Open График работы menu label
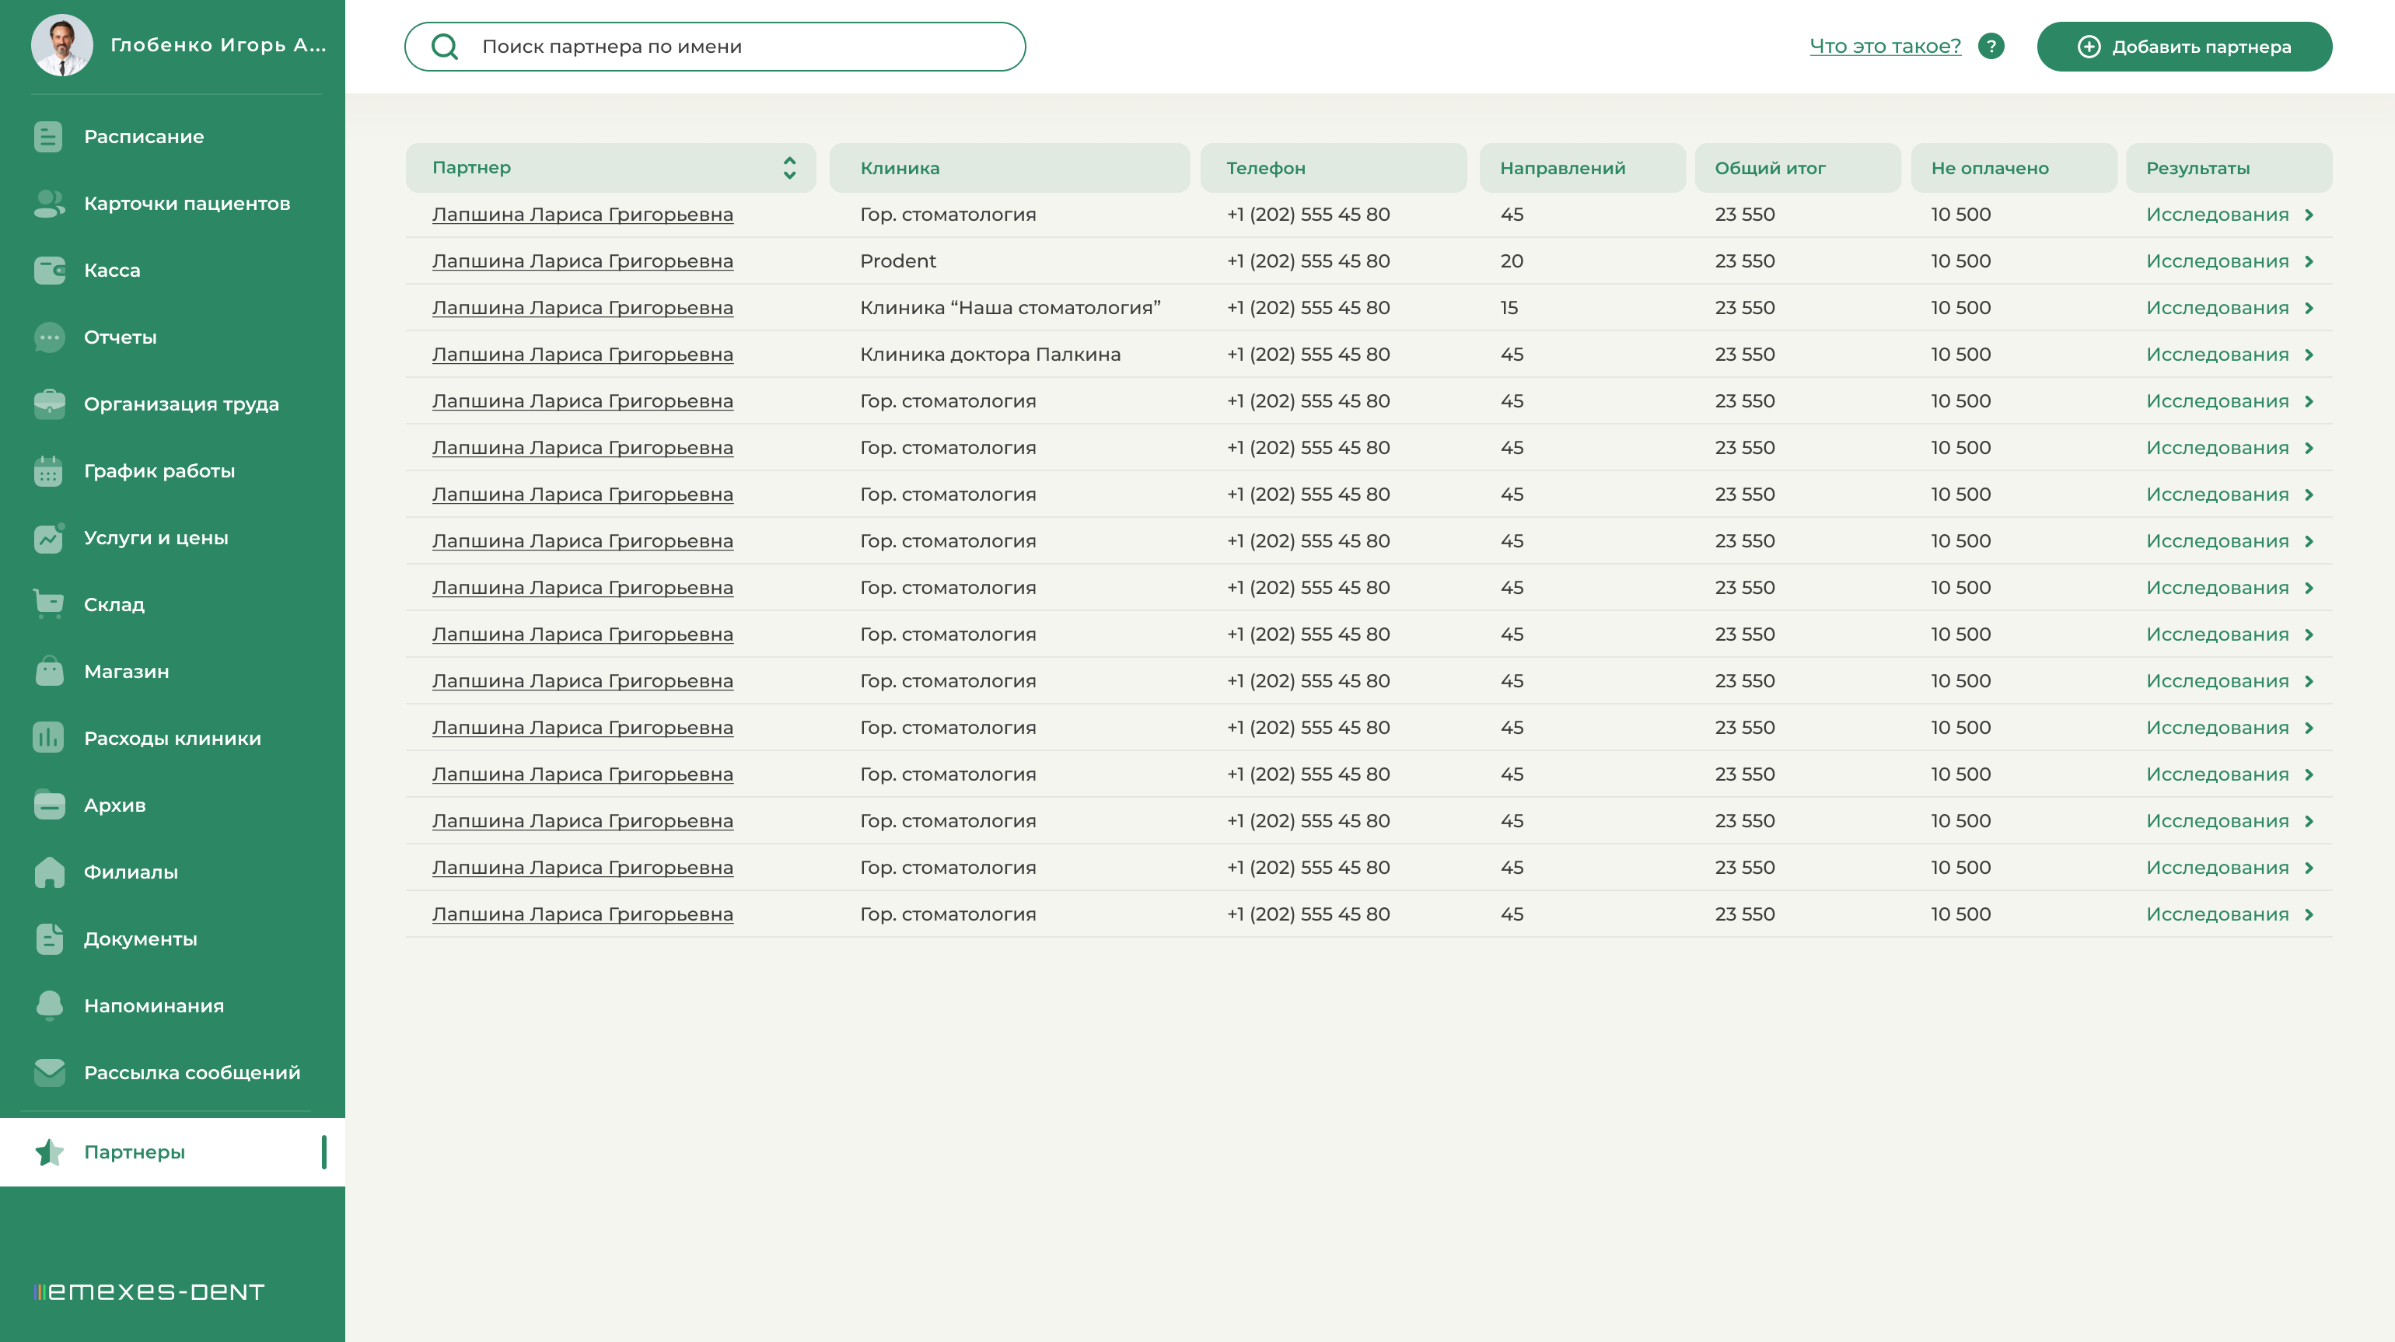 [159, 471]
